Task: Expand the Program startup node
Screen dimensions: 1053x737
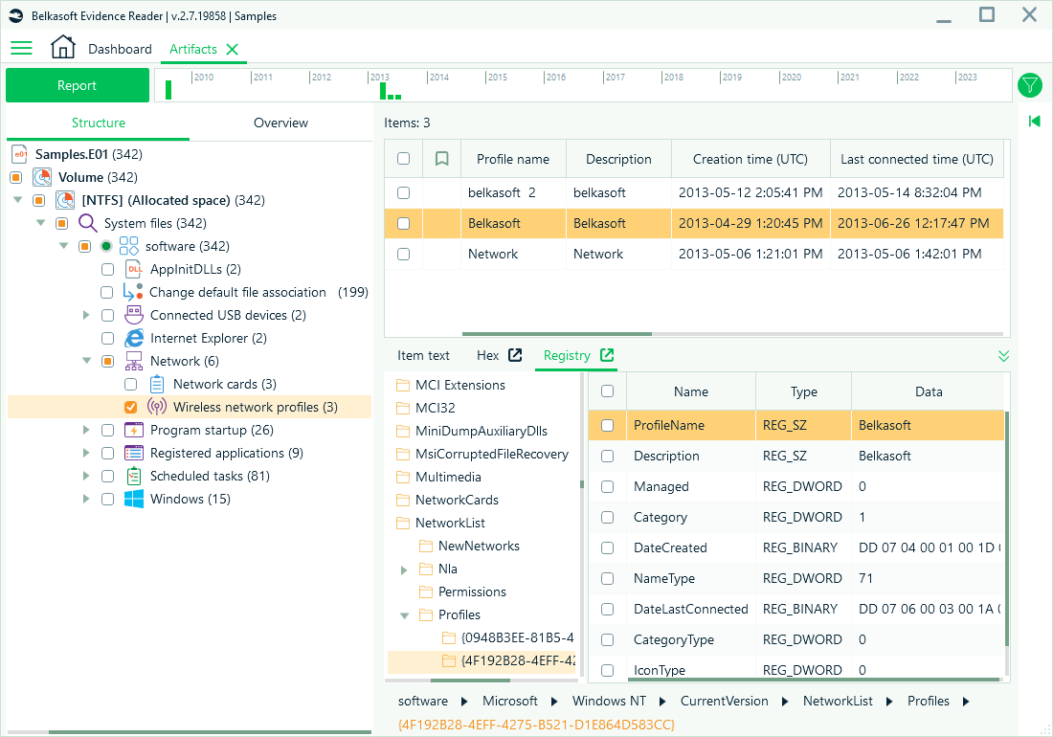Action: 85,430
